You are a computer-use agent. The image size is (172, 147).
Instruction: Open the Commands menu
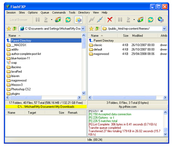click(x=59, y=13)
